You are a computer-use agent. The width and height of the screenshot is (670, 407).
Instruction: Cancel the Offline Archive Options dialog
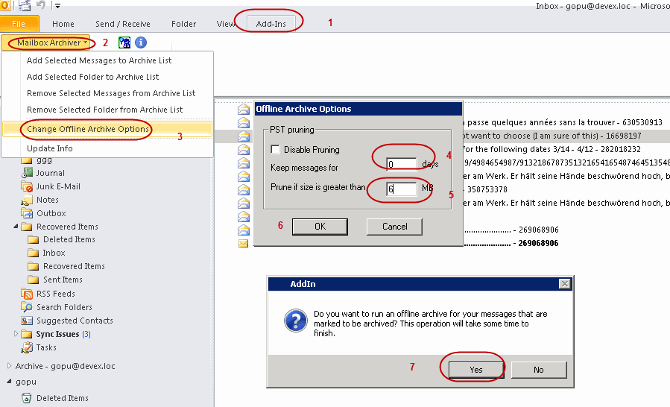click(x=394, y=227)
